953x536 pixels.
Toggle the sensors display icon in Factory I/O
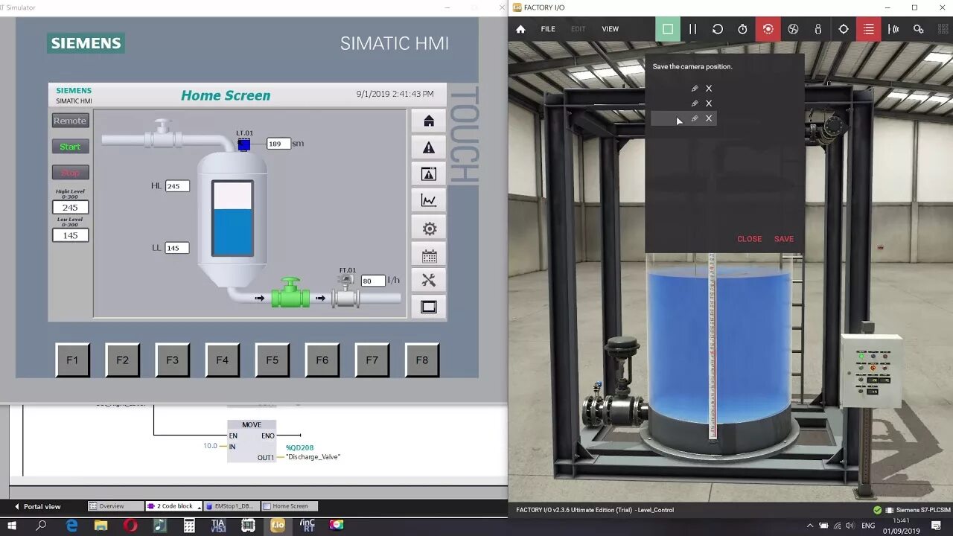coord(893,29)
